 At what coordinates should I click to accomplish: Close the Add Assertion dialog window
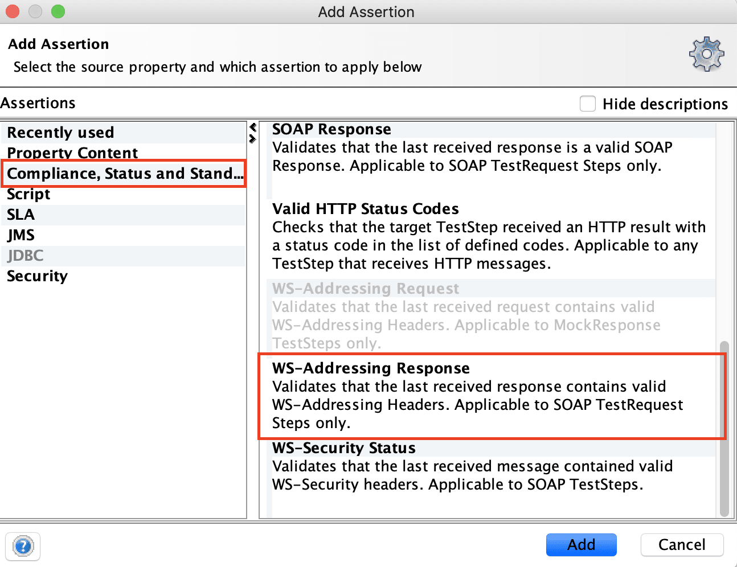(13, 11)
